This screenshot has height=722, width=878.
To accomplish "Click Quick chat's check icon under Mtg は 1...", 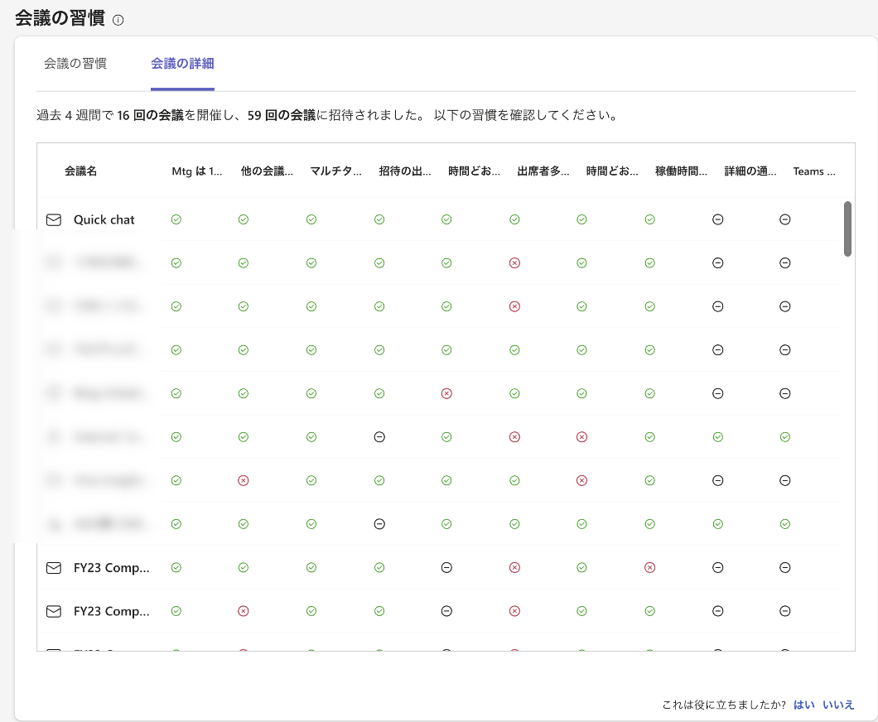I will point(176,219).
